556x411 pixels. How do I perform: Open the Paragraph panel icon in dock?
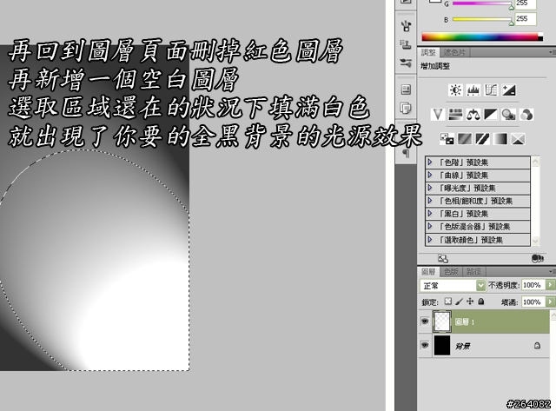click(406, 153)
